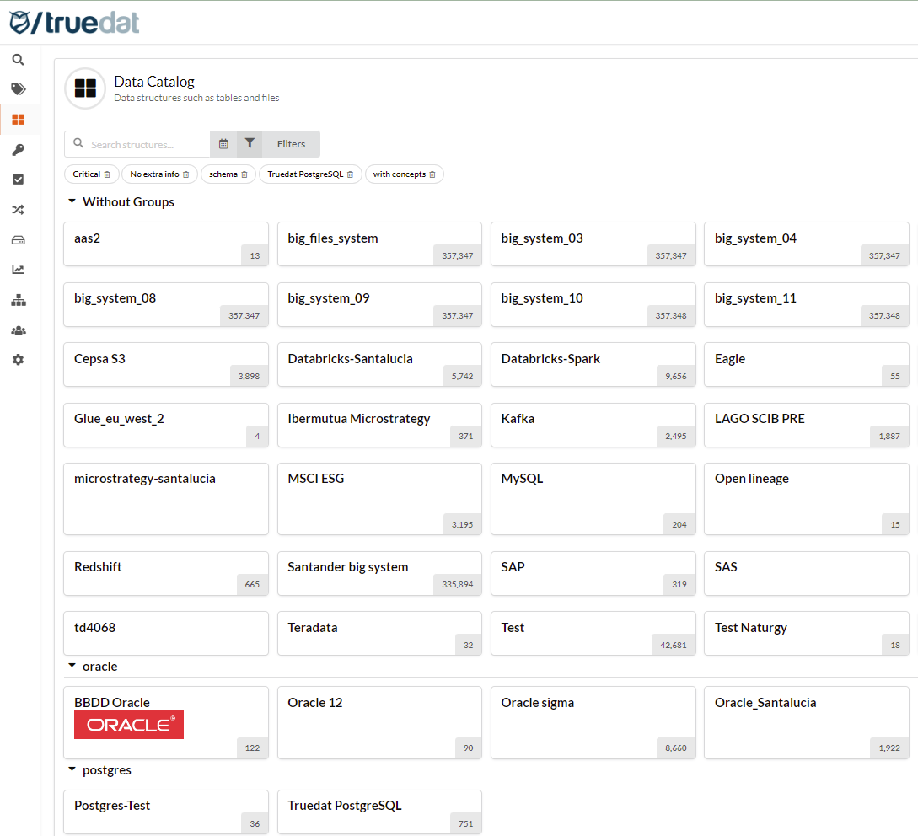Open the hard drive sidebar icon
The height and width of the screenshot is (836, 918).
18,240
